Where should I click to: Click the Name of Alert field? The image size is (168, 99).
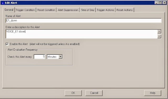83,20
